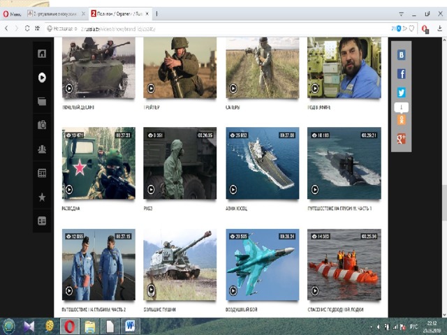Share via Odnoklassniki orange icon

(x=402, y=120)
